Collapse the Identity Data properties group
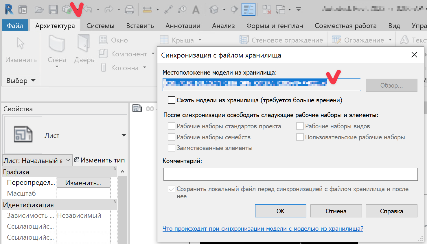Screen dimensions: 427x244 [115, 202]
